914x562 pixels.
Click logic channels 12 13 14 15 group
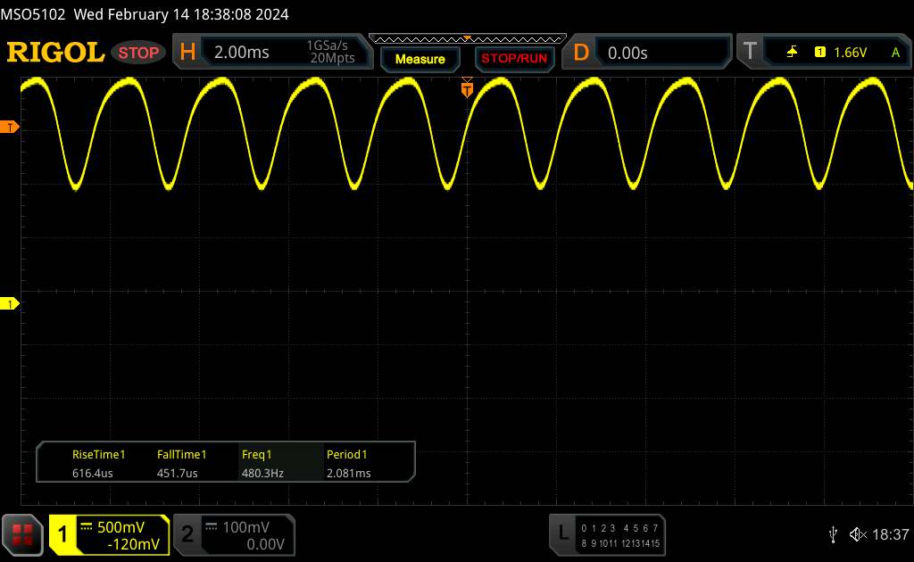point(640,543)
